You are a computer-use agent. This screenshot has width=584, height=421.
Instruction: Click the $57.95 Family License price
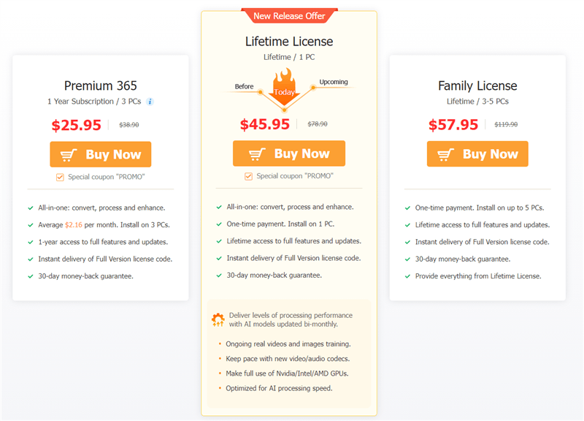coord(453,124)
